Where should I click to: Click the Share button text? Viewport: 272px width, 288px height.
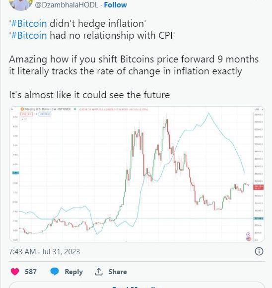tap(118, 272)
